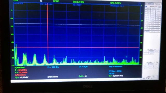This screenshot has height=93, width=166.
Task: Click the Однокр (Single) button
Action: [x=157, y=4]
